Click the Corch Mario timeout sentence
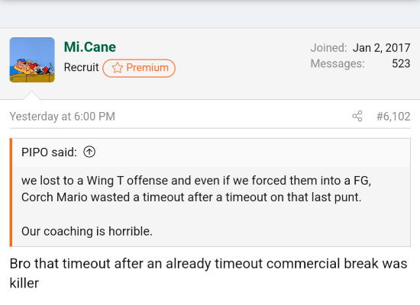Viewport: 420px width, 305px height. 191,197
